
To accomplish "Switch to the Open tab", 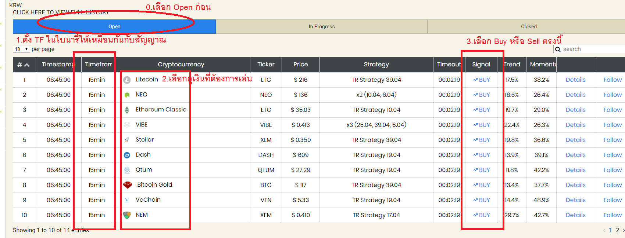I will point(114,26).
